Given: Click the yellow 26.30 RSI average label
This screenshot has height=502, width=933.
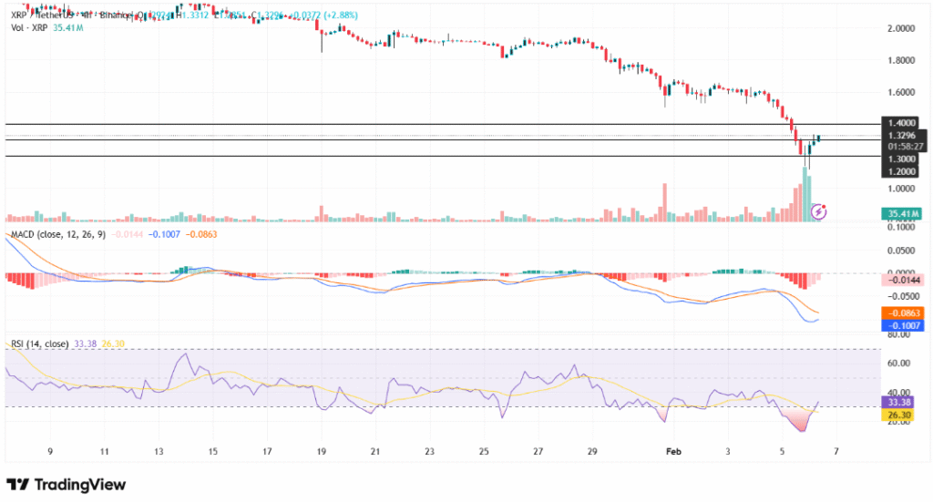Looking at the screenshot, I should pyautogui.click(x=902, y=412).
